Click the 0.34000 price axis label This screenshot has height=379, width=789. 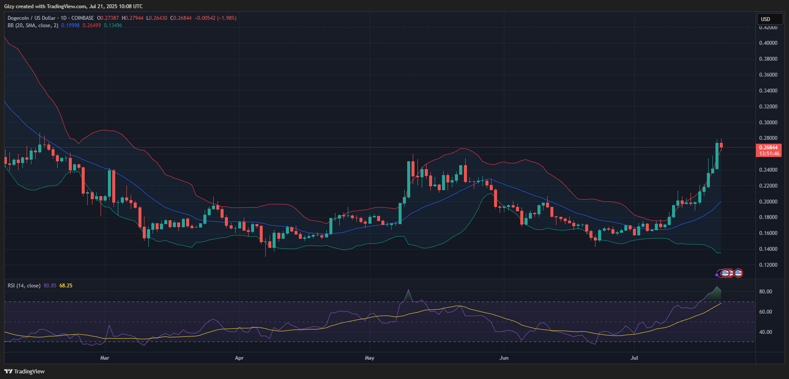click(768, 91)
